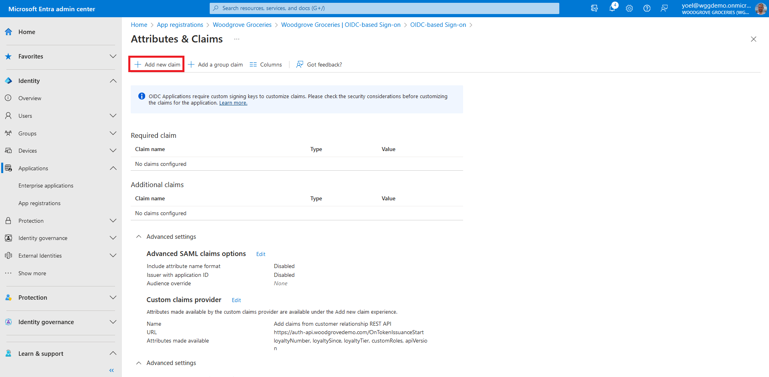Click the user account avatar

point(760,8)
